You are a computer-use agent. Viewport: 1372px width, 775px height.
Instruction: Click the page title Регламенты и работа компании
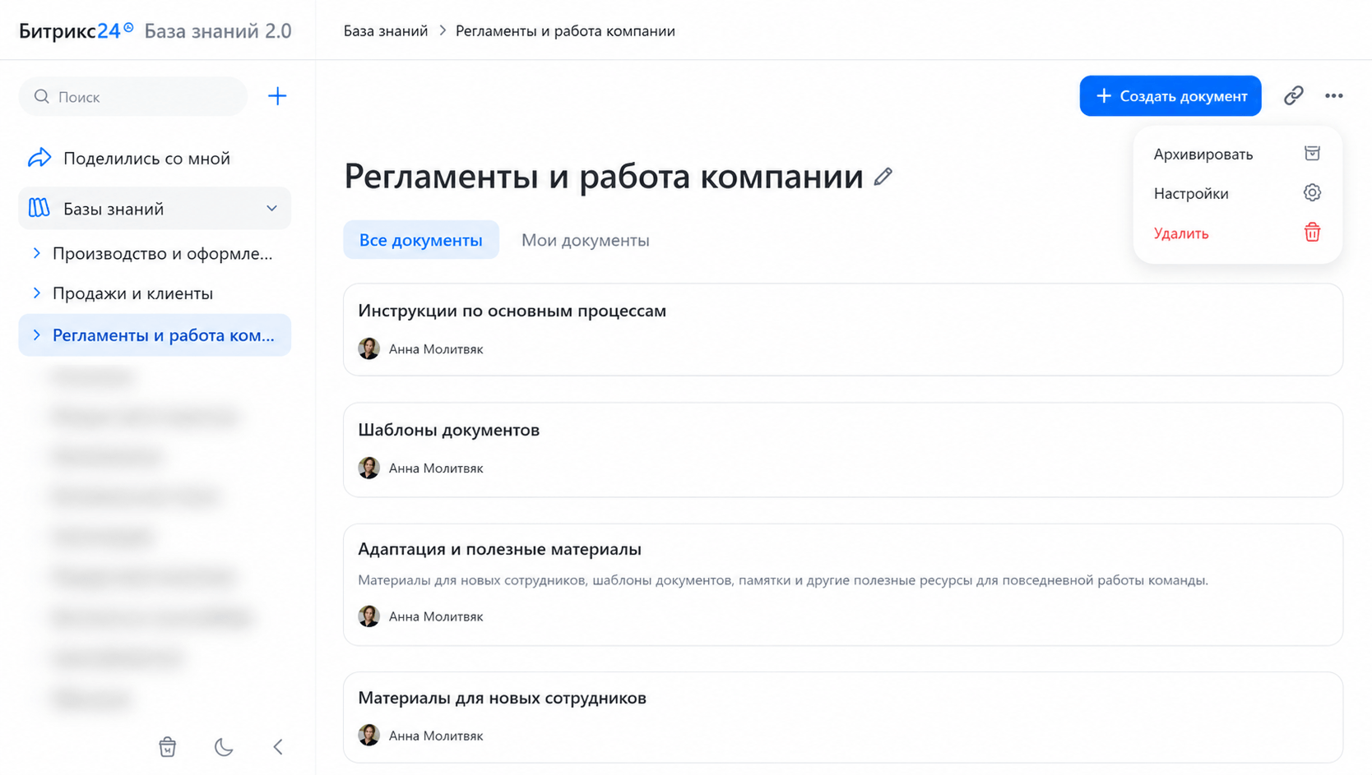click(x=604, y=176)
